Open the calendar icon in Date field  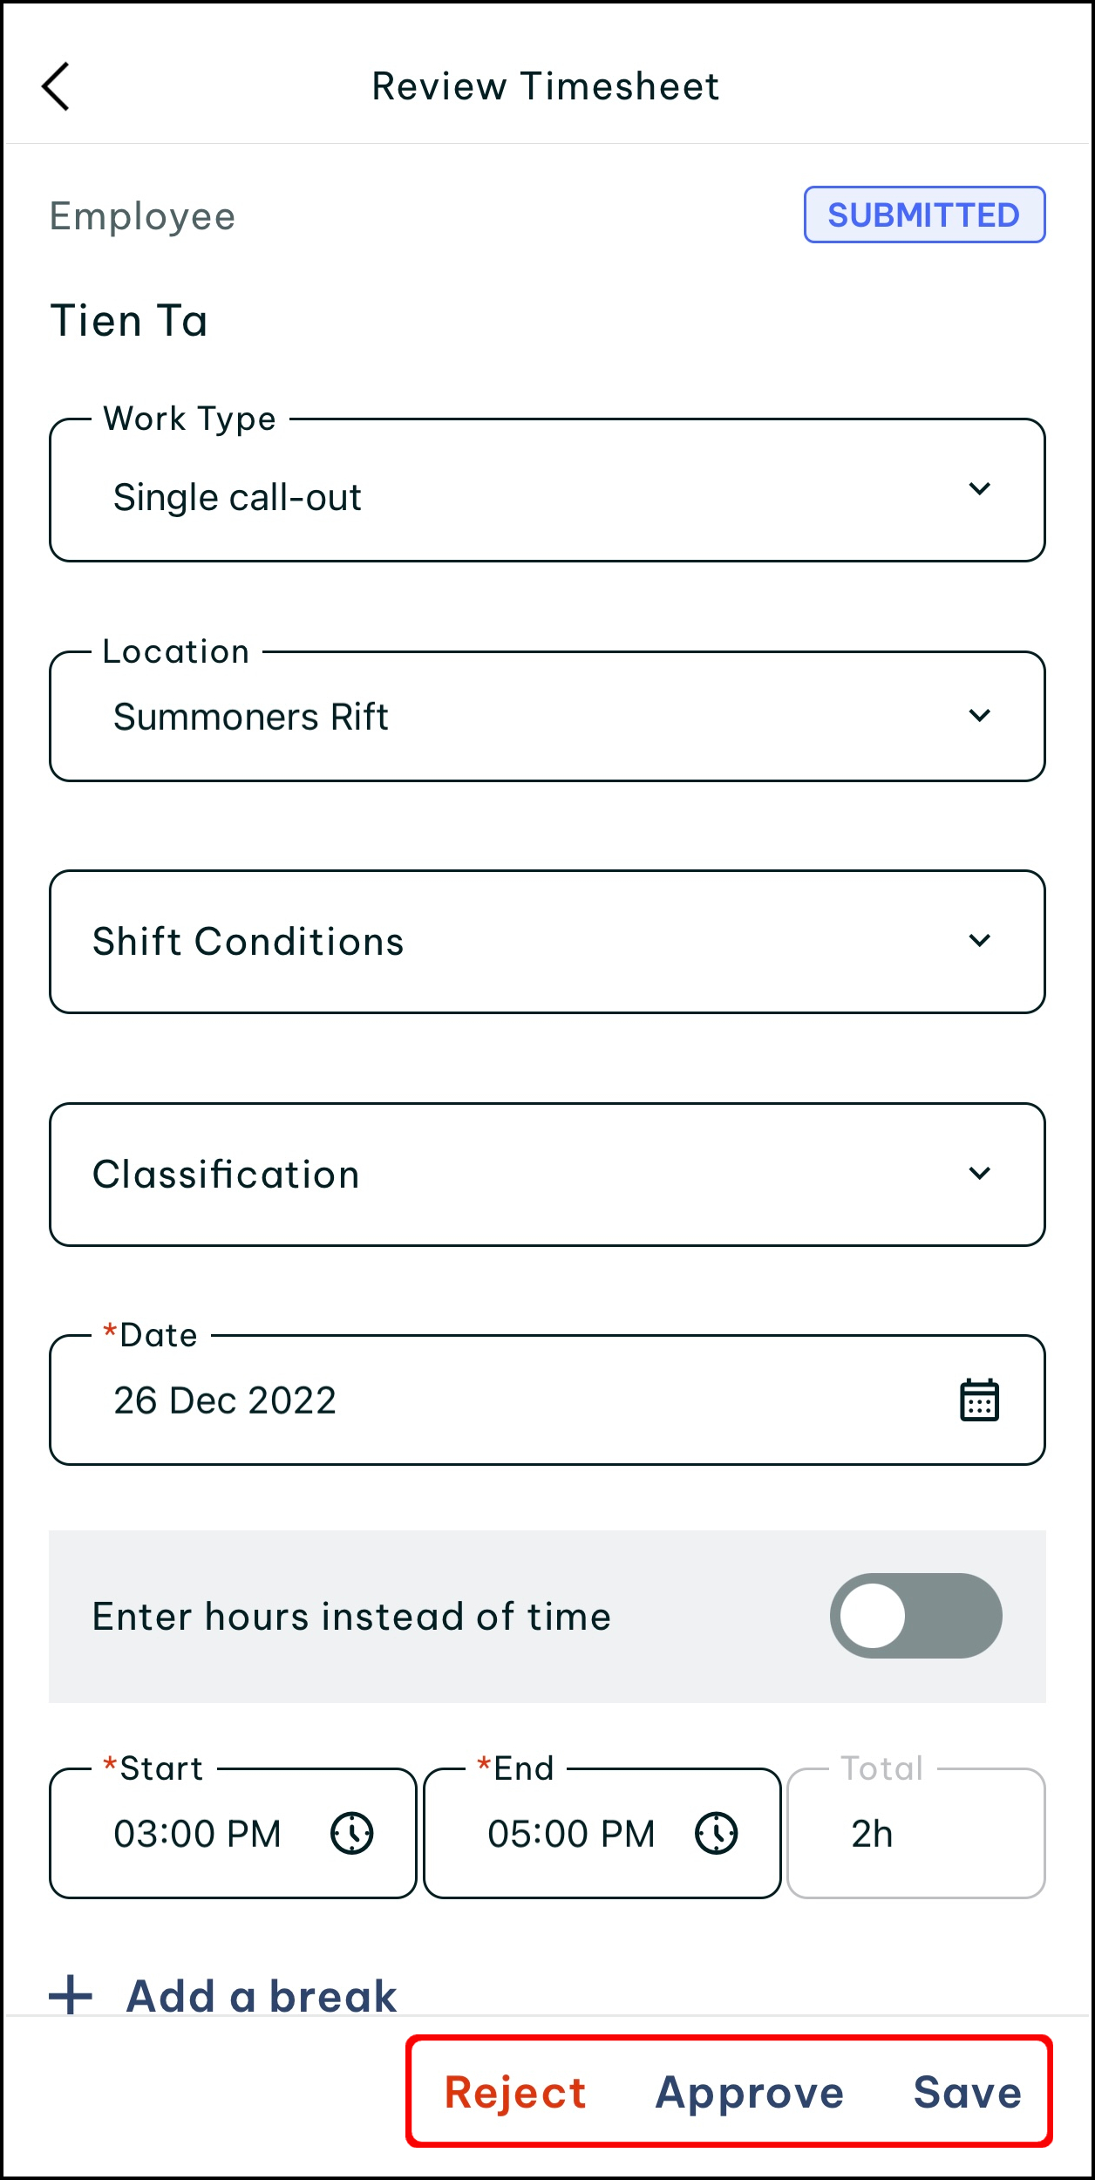(x=979, y=1400)
